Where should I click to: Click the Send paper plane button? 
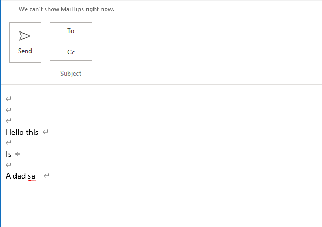(x=25, y=43)
